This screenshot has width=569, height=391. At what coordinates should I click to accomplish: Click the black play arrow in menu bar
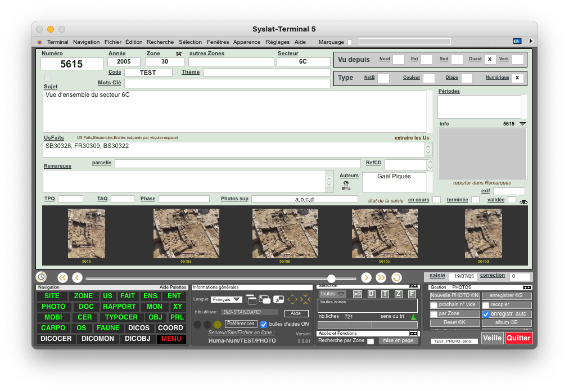531,41
